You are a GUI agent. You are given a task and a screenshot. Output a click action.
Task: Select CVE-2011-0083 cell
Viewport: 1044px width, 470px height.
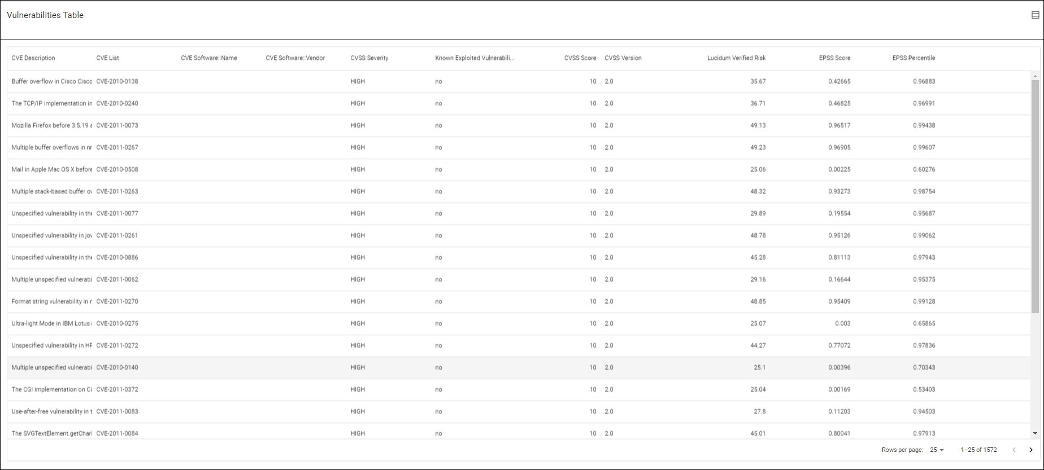(117, 411)
